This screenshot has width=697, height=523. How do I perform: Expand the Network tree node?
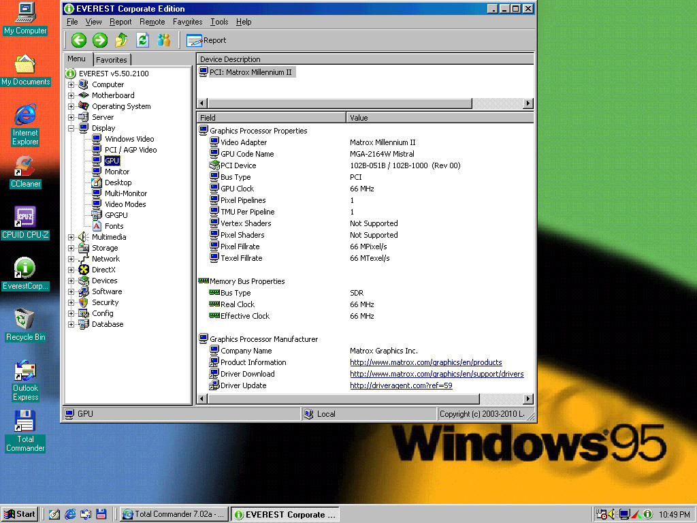point(71,259)
